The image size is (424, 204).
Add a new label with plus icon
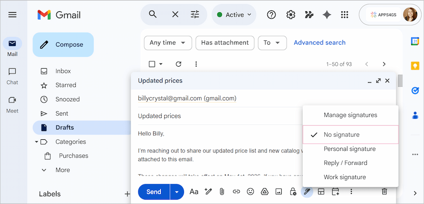pyautogui.click(x=128, y=194)
